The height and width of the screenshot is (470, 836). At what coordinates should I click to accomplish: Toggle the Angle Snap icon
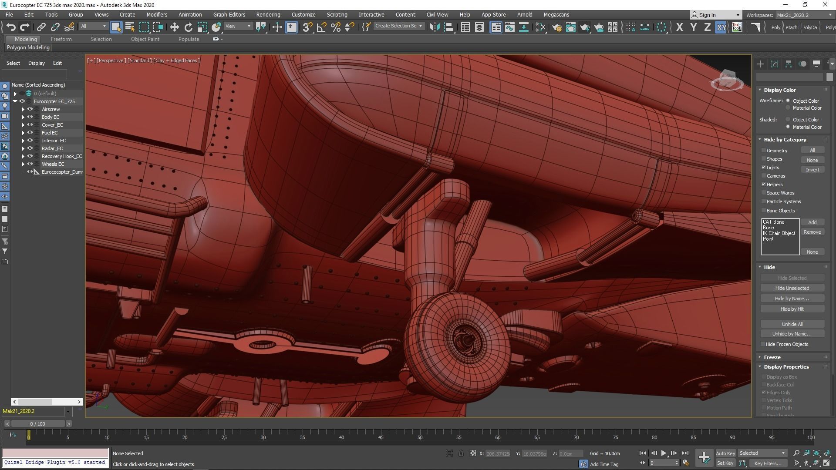[321, 27]
